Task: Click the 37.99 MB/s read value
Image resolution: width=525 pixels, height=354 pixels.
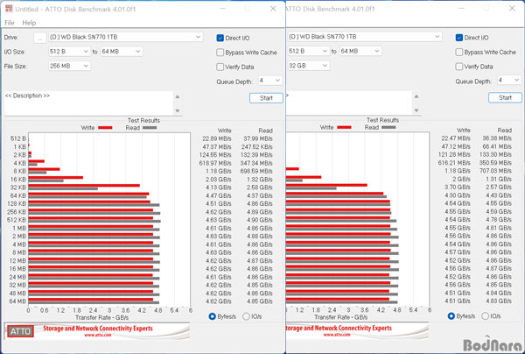Action: tap(258, 138)
